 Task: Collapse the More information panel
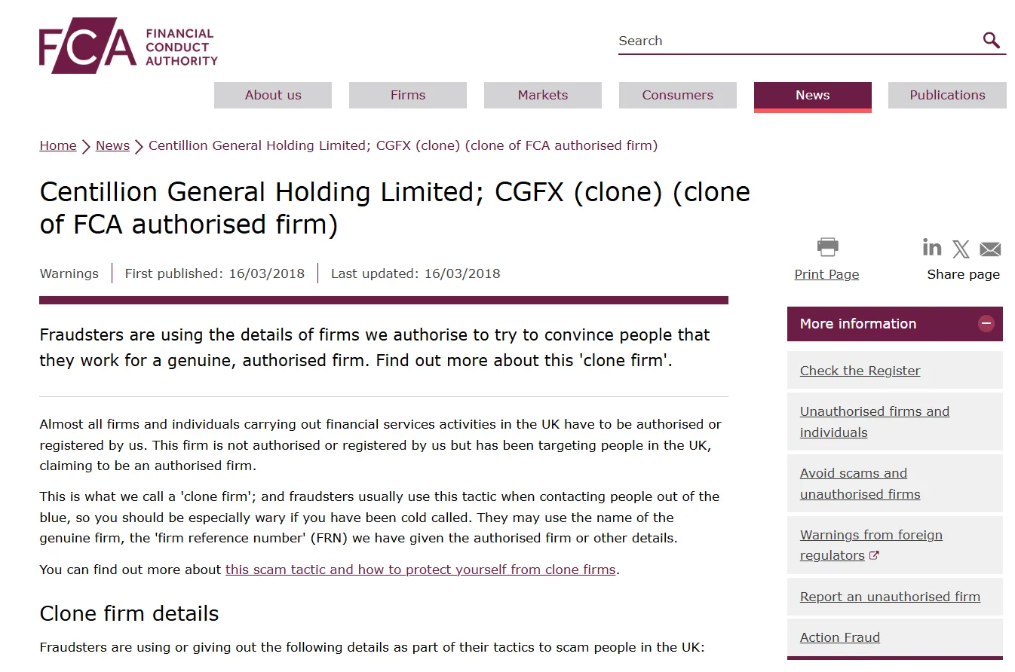coord(986,324)
